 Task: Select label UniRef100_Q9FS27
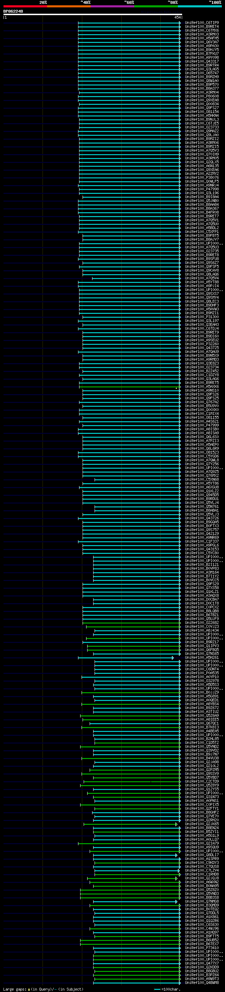coord(202,108)
